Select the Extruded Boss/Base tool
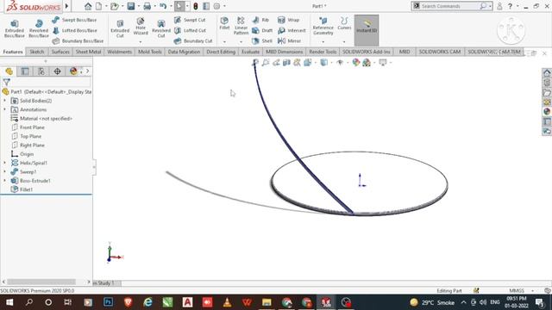The height and width of the screenshot is (310, 552). pyautogui.click(x=15, y=28)
